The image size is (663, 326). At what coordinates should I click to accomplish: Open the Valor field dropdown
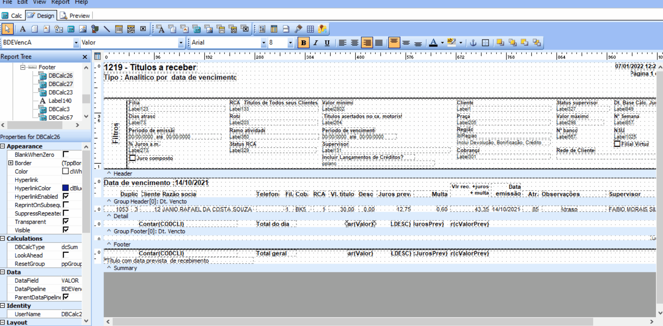coord(181,43)
